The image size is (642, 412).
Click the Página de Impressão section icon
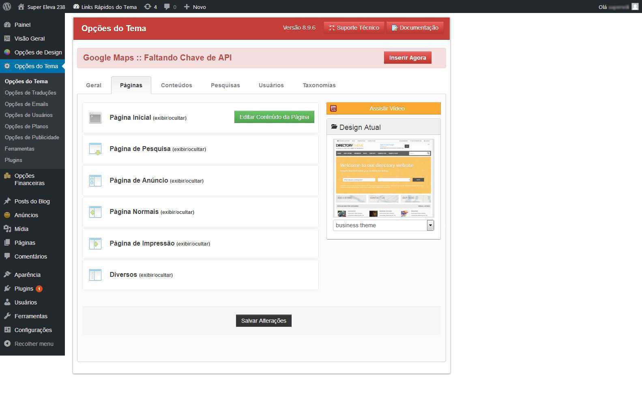point(95,244)
